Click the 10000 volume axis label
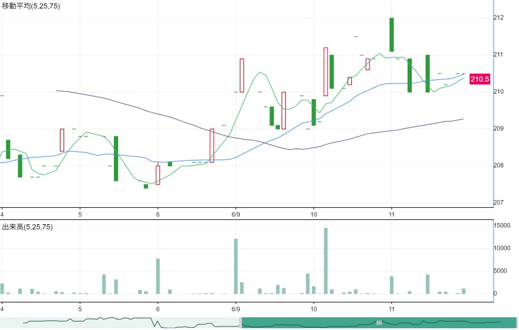 click(502, 248)
